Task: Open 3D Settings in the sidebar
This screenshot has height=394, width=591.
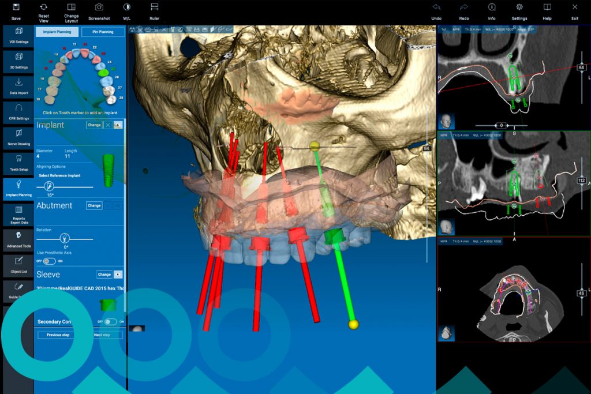Action: click(18, 61)
